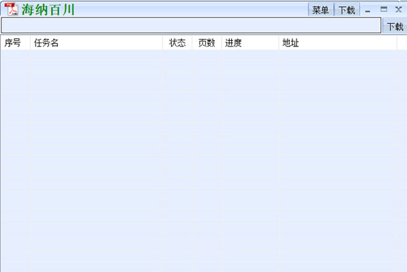
Task: Click the green 海纳百川 title text
Action: (x=48, y=10)
